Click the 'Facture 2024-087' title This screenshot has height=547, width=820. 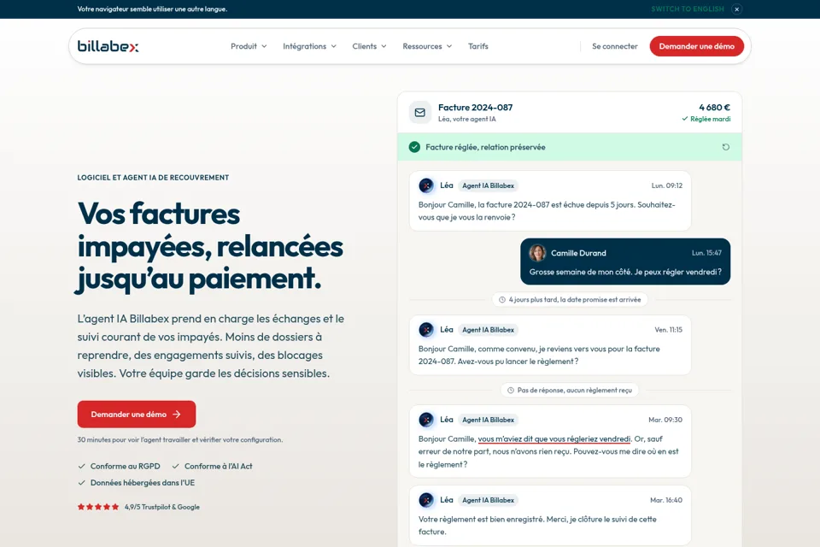(476, 108)
